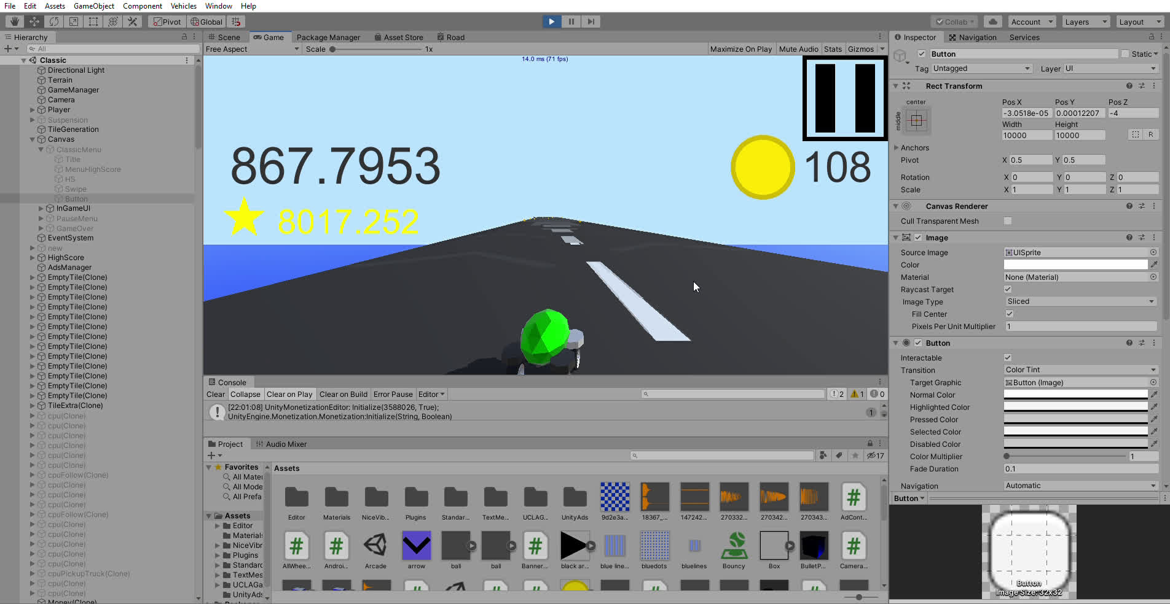Open the anchor presets box

pos(916,120)
